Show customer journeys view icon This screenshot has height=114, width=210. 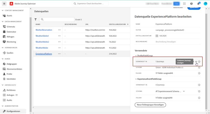(196, 62)
